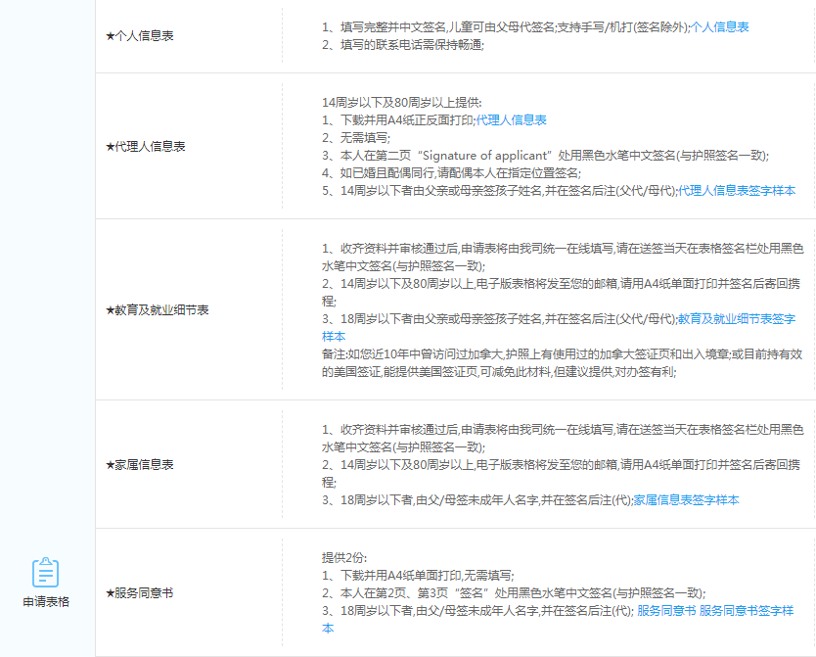This screenshot has width=816, height=657.
Task: Select the 申请表格 label under the clipboard icon
Action: [46, 601]
